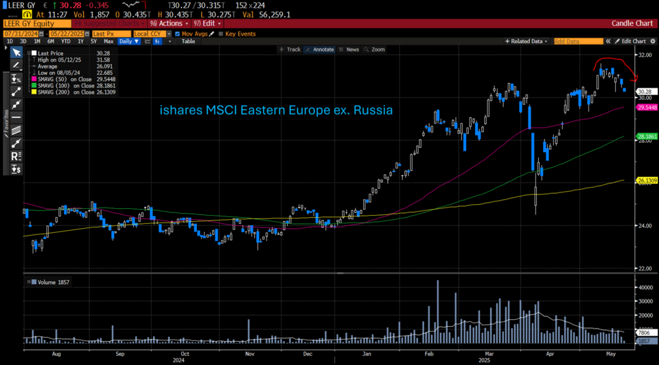Select the 1M range tab
The width and height of the screenshot is (659, 365).
click(x=37, y=42)
